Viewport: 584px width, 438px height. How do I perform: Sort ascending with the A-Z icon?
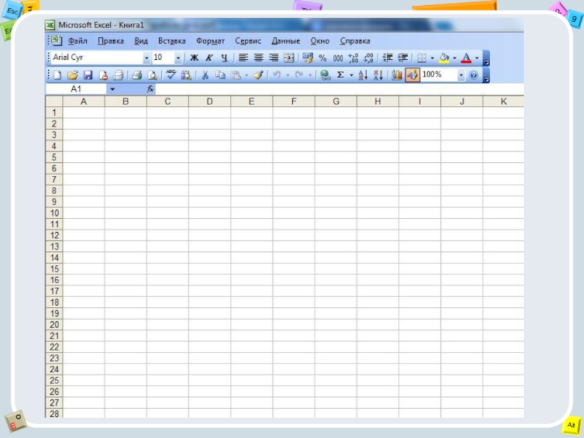pos(363,75)
